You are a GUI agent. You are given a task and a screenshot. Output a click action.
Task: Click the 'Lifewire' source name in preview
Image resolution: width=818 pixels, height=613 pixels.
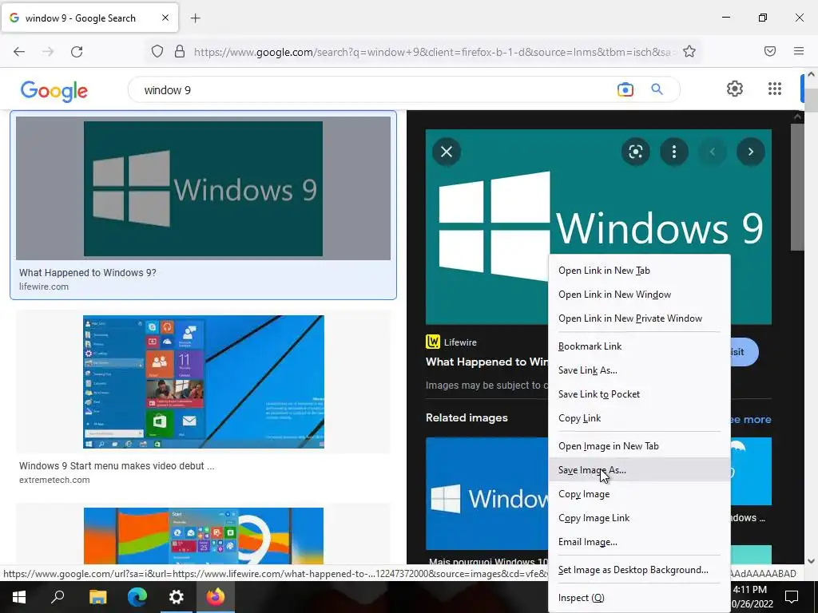tap(460, 342)
